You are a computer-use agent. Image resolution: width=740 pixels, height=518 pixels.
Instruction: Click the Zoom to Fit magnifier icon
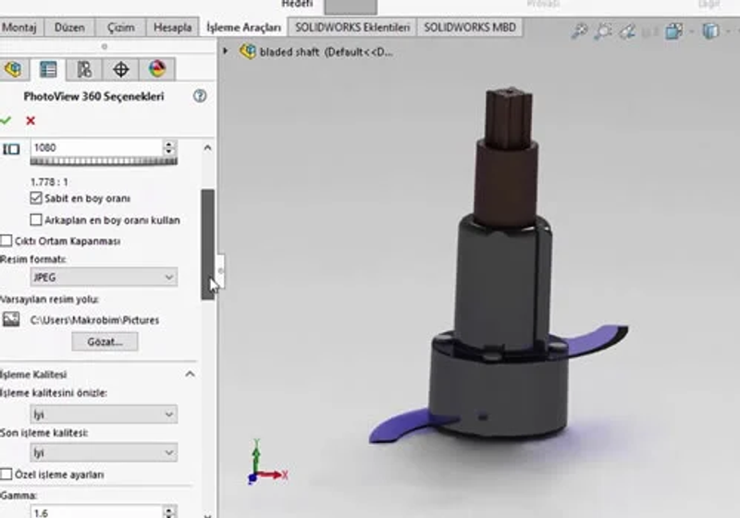tap(579, 31)
